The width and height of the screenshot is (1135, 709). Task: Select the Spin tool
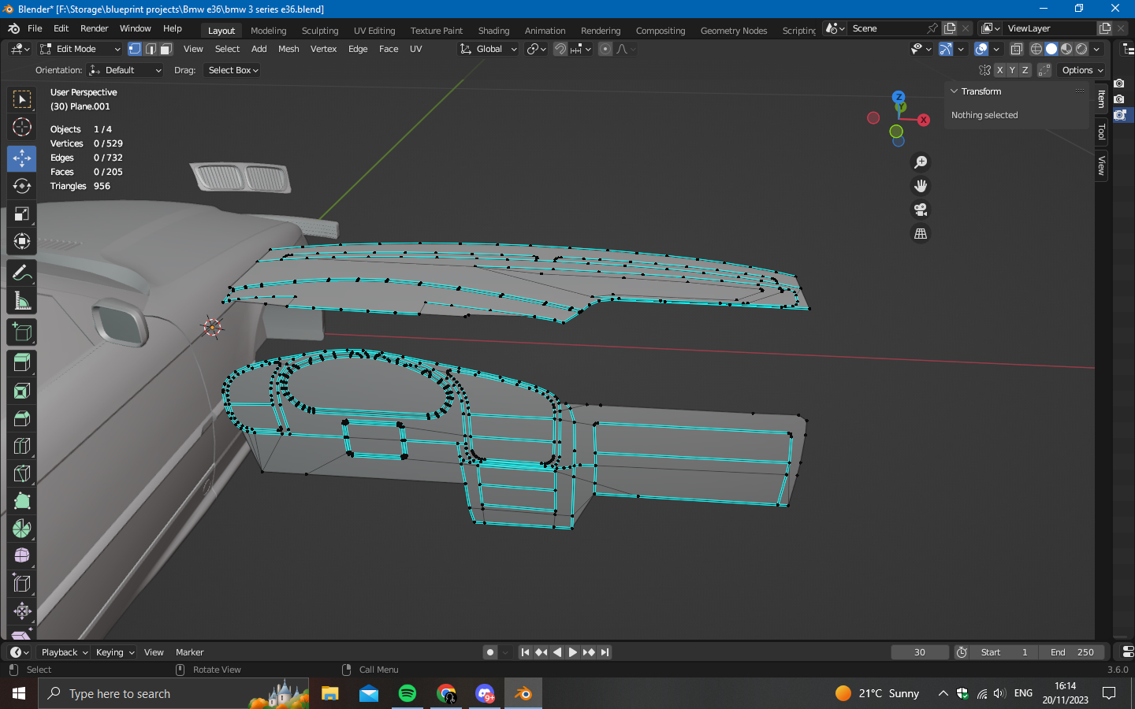click(x=22, y=529)
